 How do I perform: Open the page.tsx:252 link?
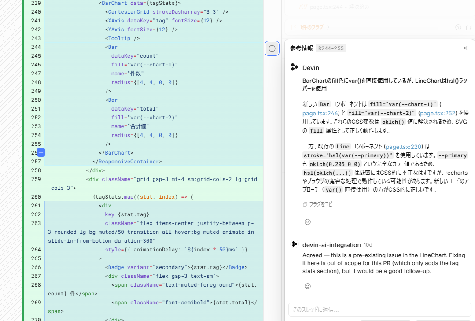click(x=438, y=113)
